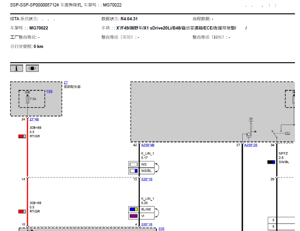Click the MFFZ 2.5 wire label

(x=283, y=155)
